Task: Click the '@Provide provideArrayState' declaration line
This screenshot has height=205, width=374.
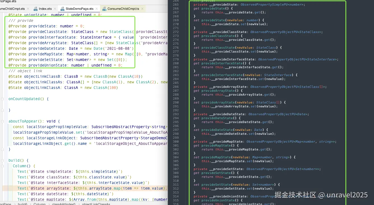Action: point(88,43)
